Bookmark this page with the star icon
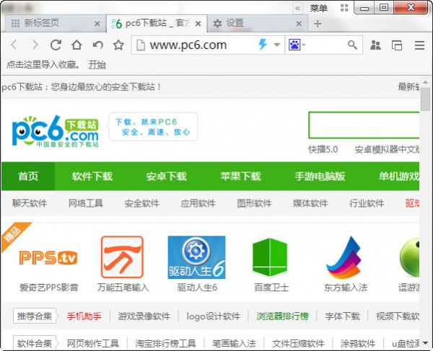 tap(118, 45)
